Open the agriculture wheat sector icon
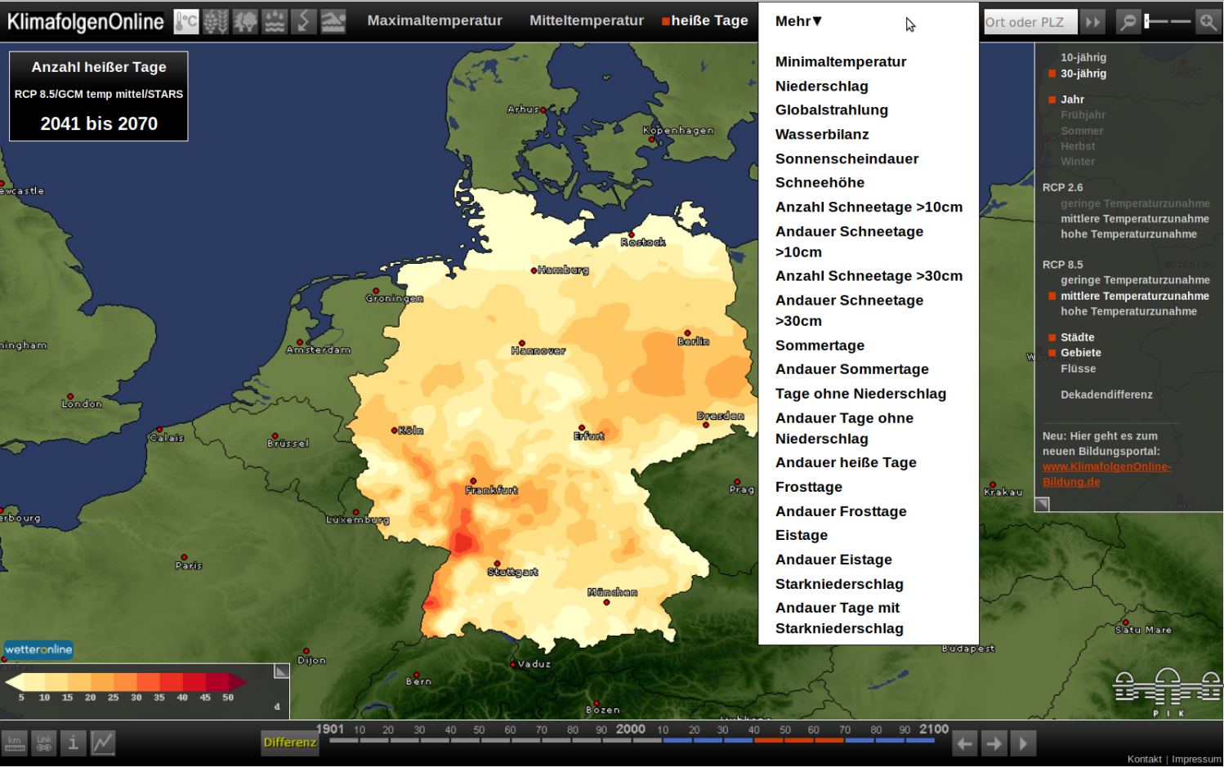 click(x=216, y=21)
